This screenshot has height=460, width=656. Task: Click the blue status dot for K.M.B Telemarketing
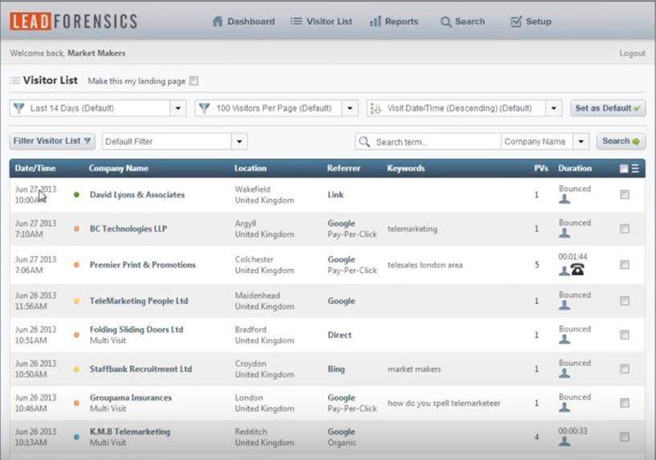[76, 437]
